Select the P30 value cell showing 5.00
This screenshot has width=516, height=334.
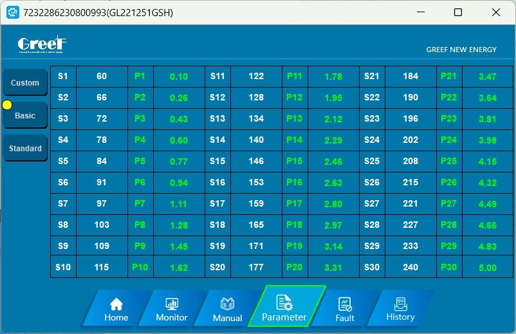(488, 267)
